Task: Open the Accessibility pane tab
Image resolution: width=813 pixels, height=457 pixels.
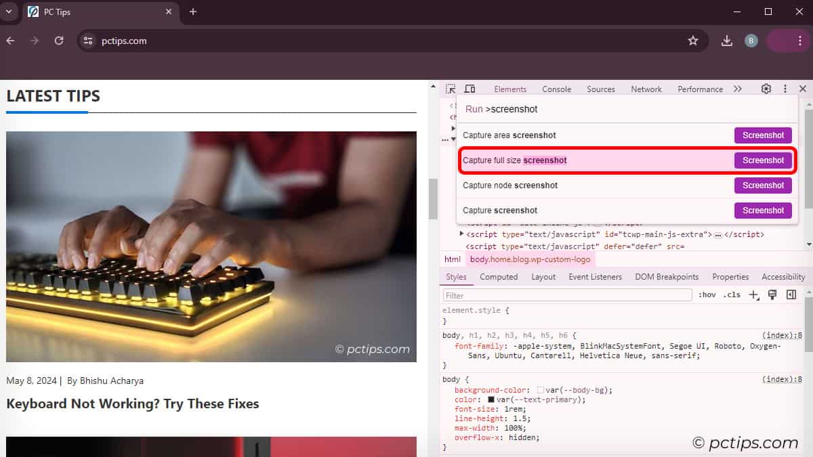Action: pos(783,277)
